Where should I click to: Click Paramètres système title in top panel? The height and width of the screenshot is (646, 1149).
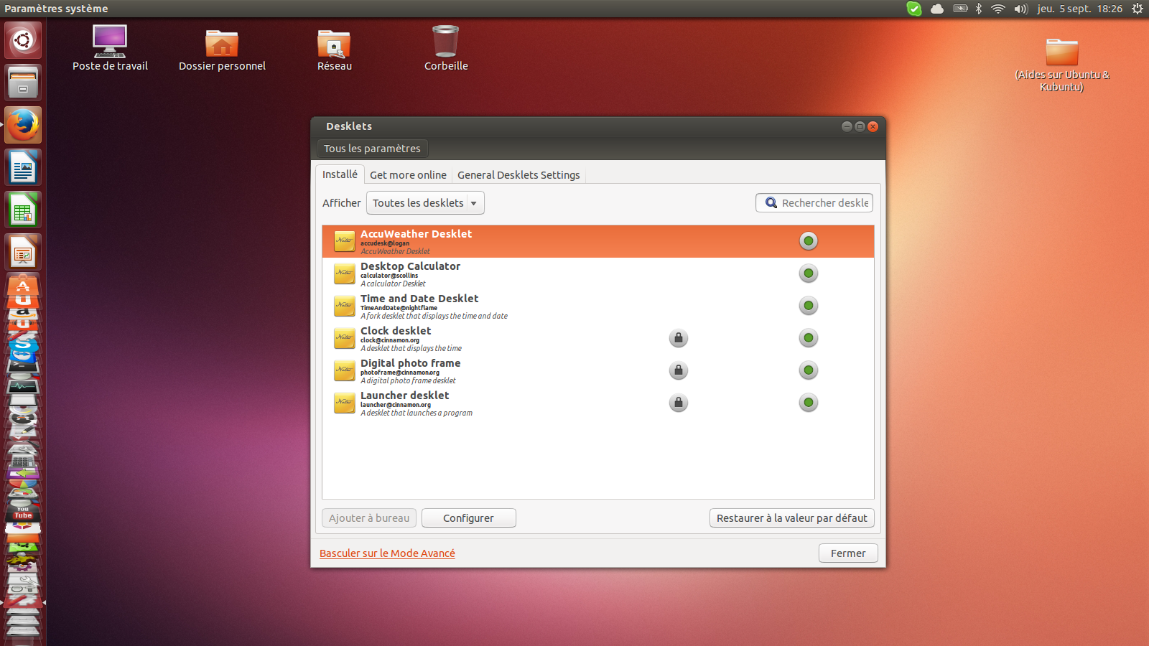(56, 9)
